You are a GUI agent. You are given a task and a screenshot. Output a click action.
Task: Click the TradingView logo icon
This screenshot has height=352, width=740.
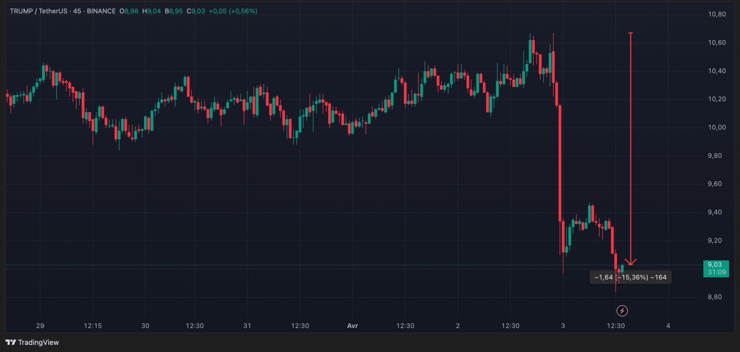[11, 342]
